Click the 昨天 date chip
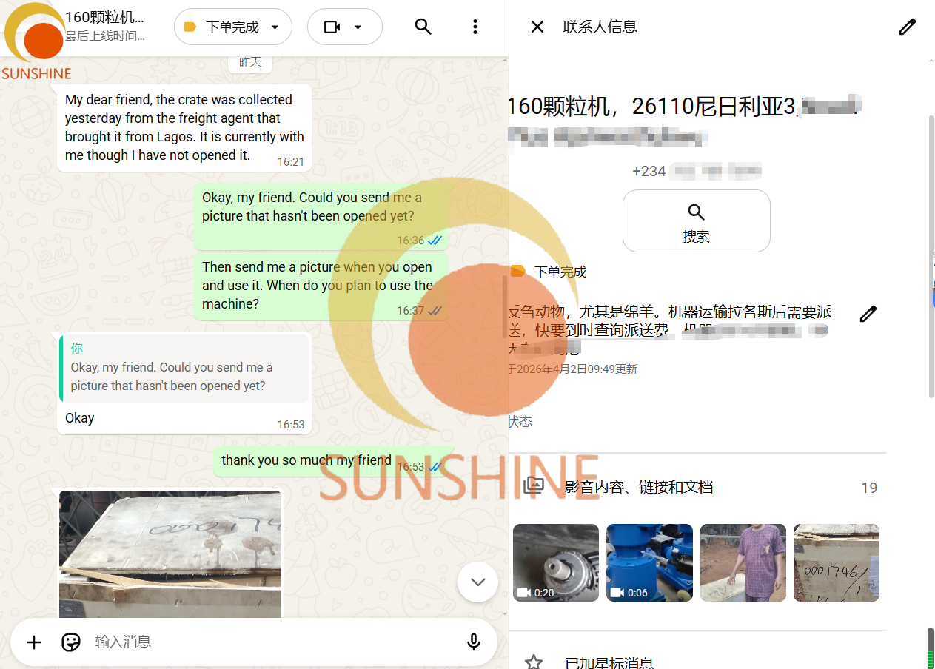This screenshot has height=669, width=935. point(250,62)
